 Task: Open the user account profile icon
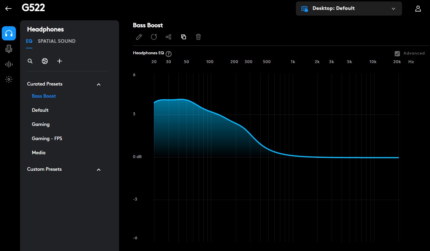click(x=418, y=9)
